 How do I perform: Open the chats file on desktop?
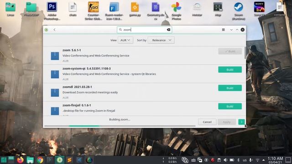coord(73,9)
